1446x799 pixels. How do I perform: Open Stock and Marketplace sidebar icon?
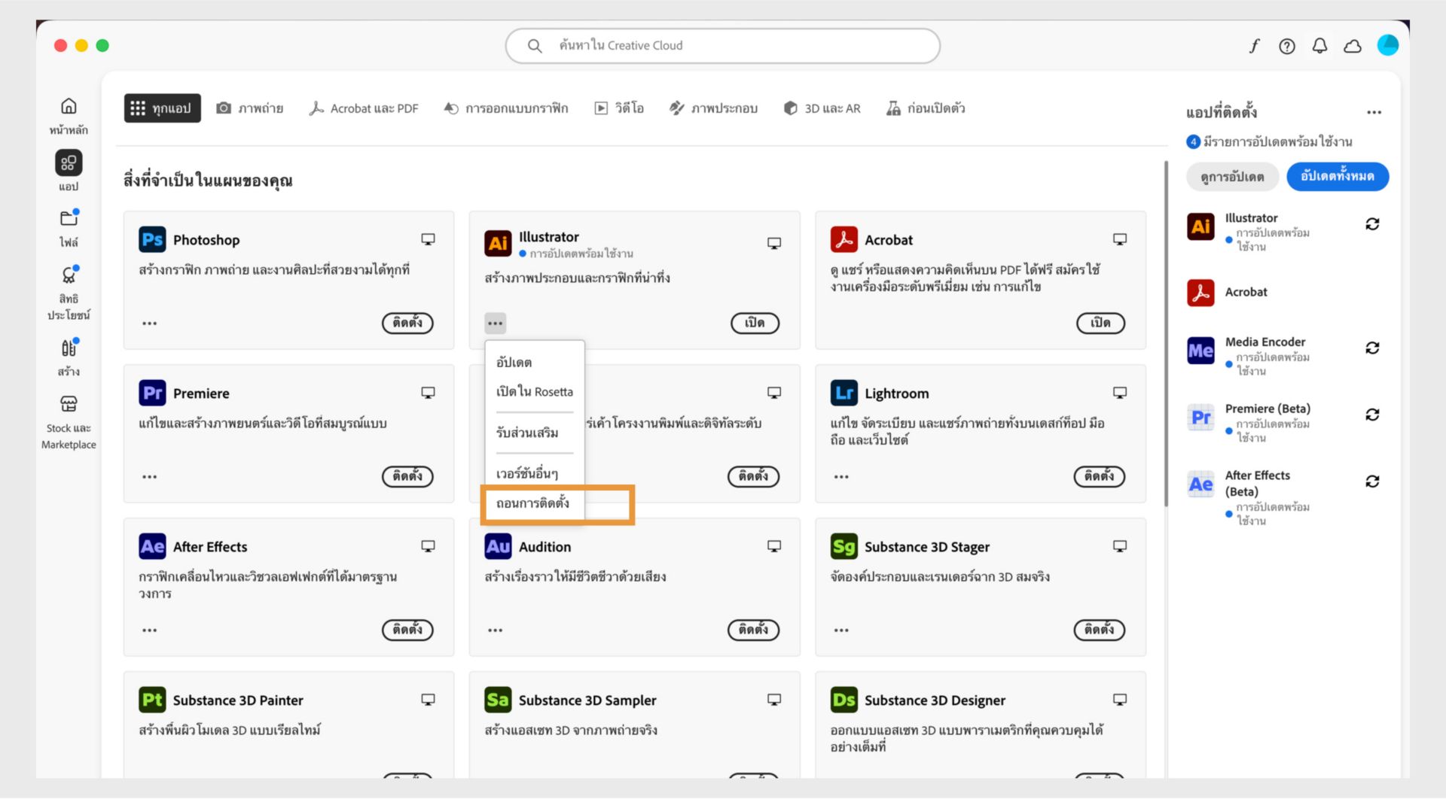[x=69, y=404]
